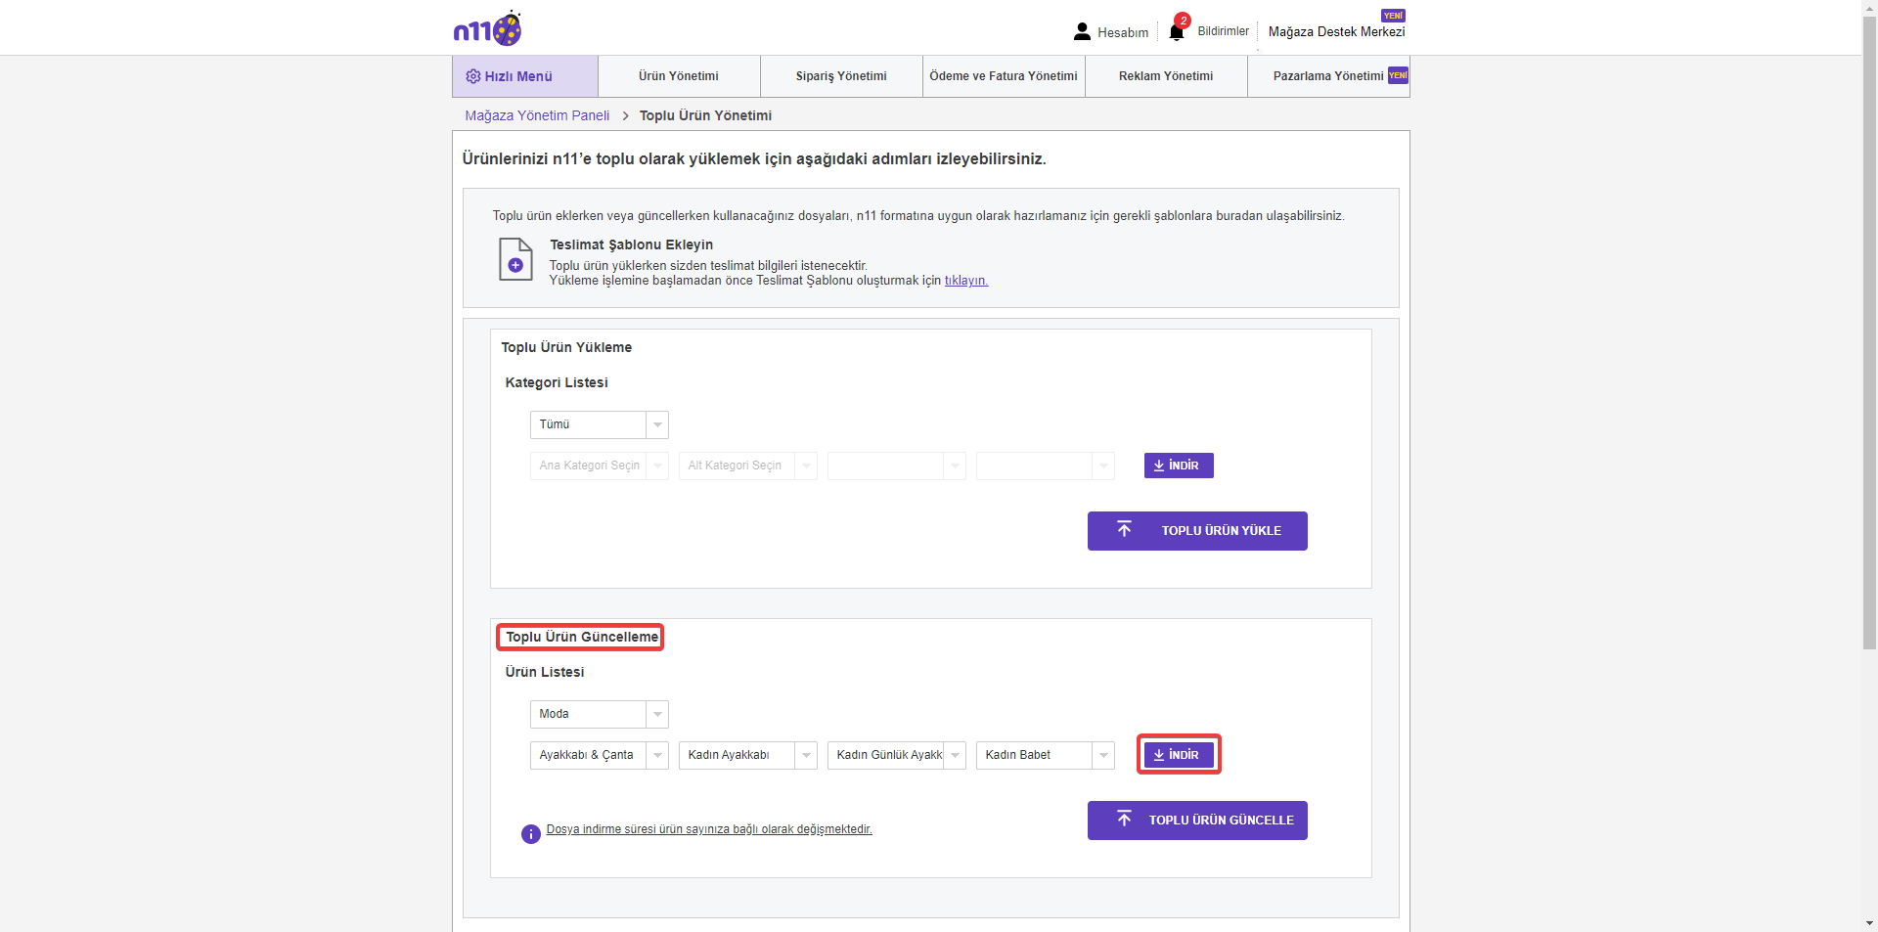Open the fourth empty category dropdown
Screen dimensions: 1878x932
tap(1046, 466)
